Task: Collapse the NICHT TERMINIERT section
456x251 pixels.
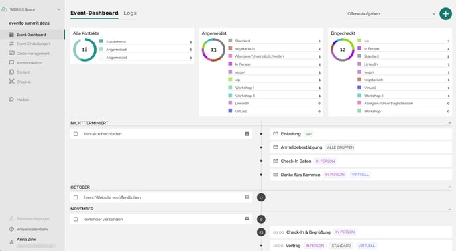Action: [x=449, y=123]
